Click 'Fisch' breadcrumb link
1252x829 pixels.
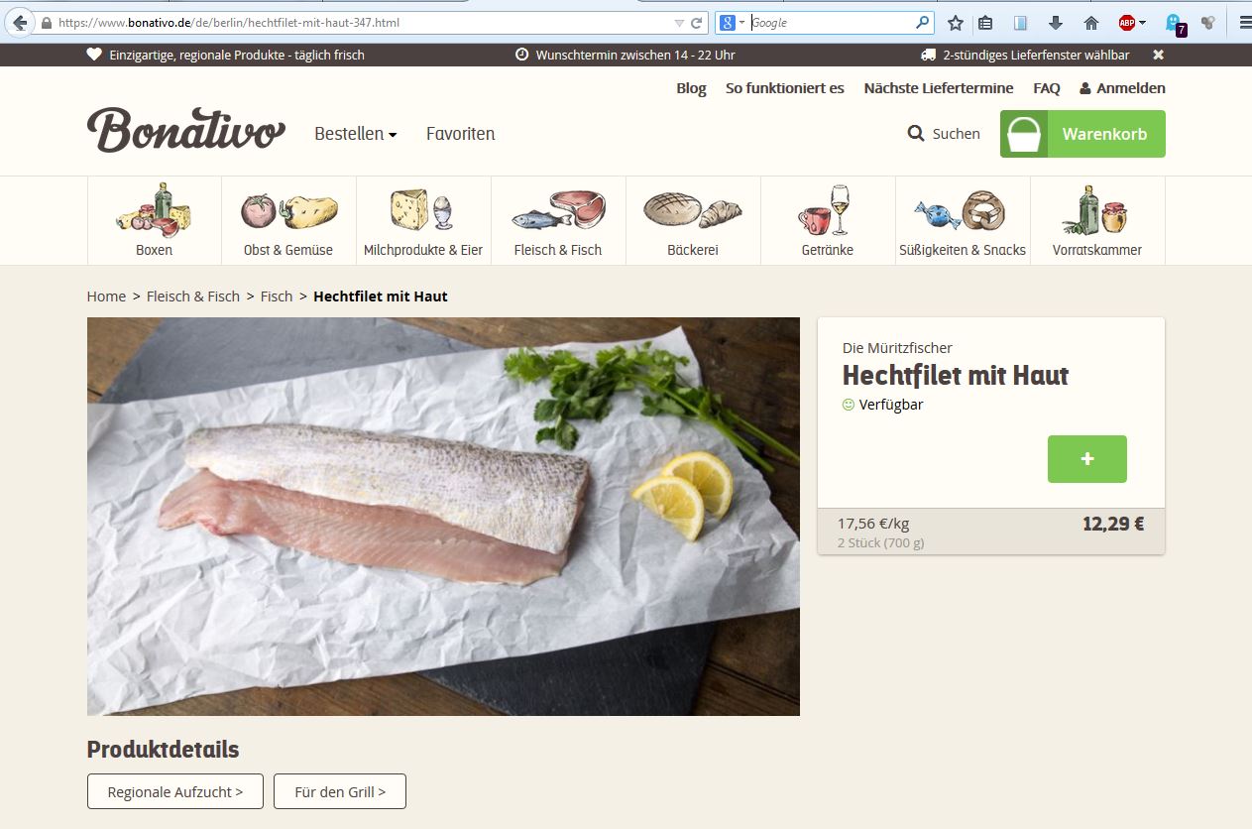277,296
